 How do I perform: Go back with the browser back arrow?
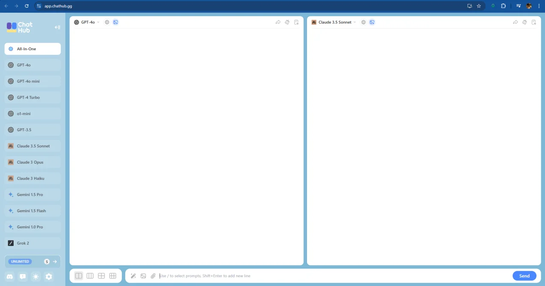[6, 6]
